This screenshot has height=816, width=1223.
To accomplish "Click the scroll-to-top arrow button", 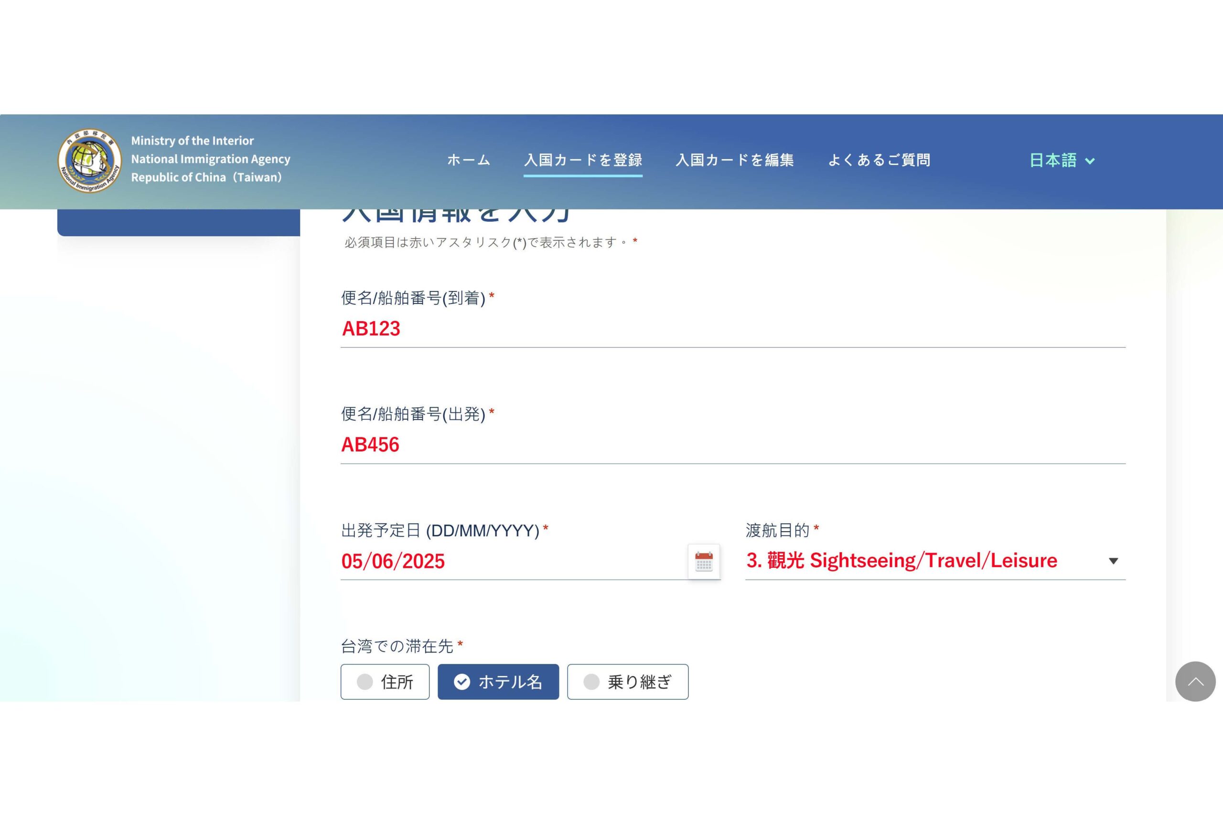I will click(x=1195, y=681).
